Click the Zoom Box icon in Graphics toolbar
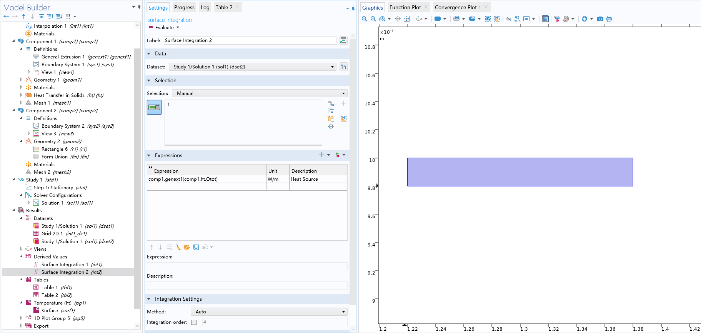Screen dimensions: 701x333 coord(382,19)
